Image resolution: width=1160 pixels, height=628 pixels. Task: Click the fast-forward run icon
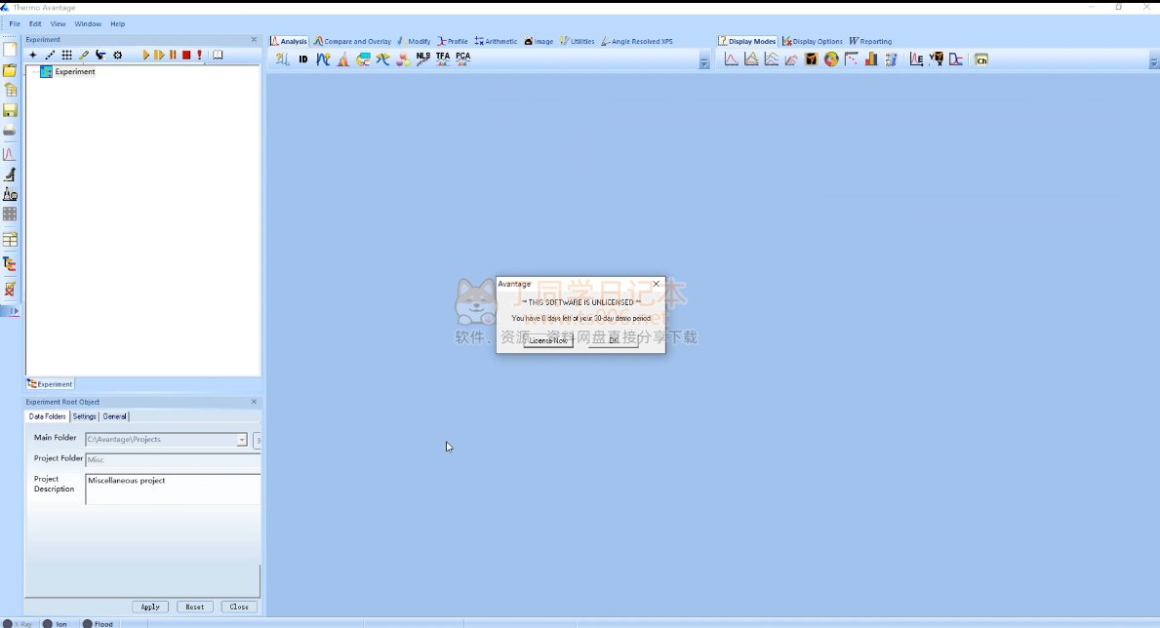pyautogui.click(x=159, y=55)
